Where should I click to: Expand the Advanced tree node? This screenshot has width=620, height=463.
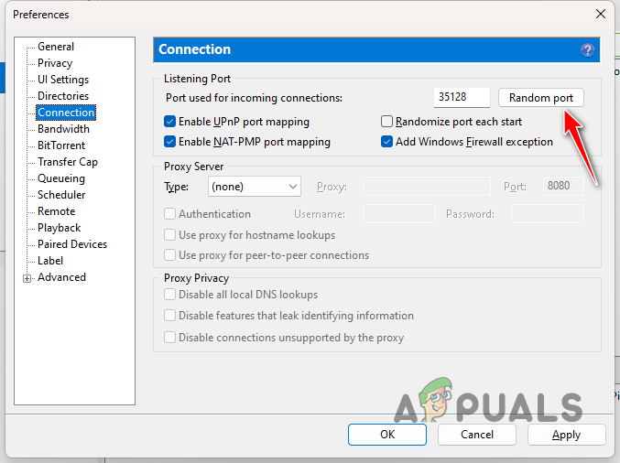pos(27,278)
